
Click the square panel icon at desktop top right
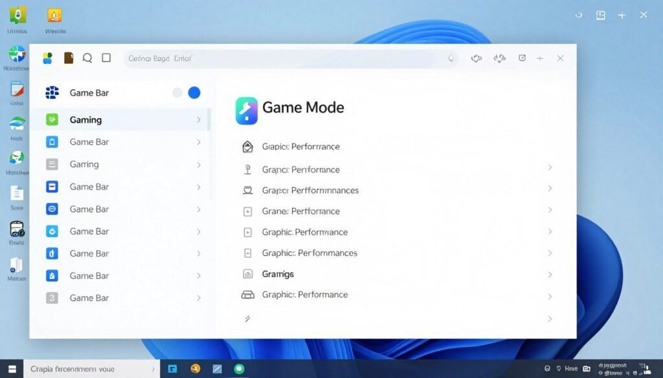(600, 16)
